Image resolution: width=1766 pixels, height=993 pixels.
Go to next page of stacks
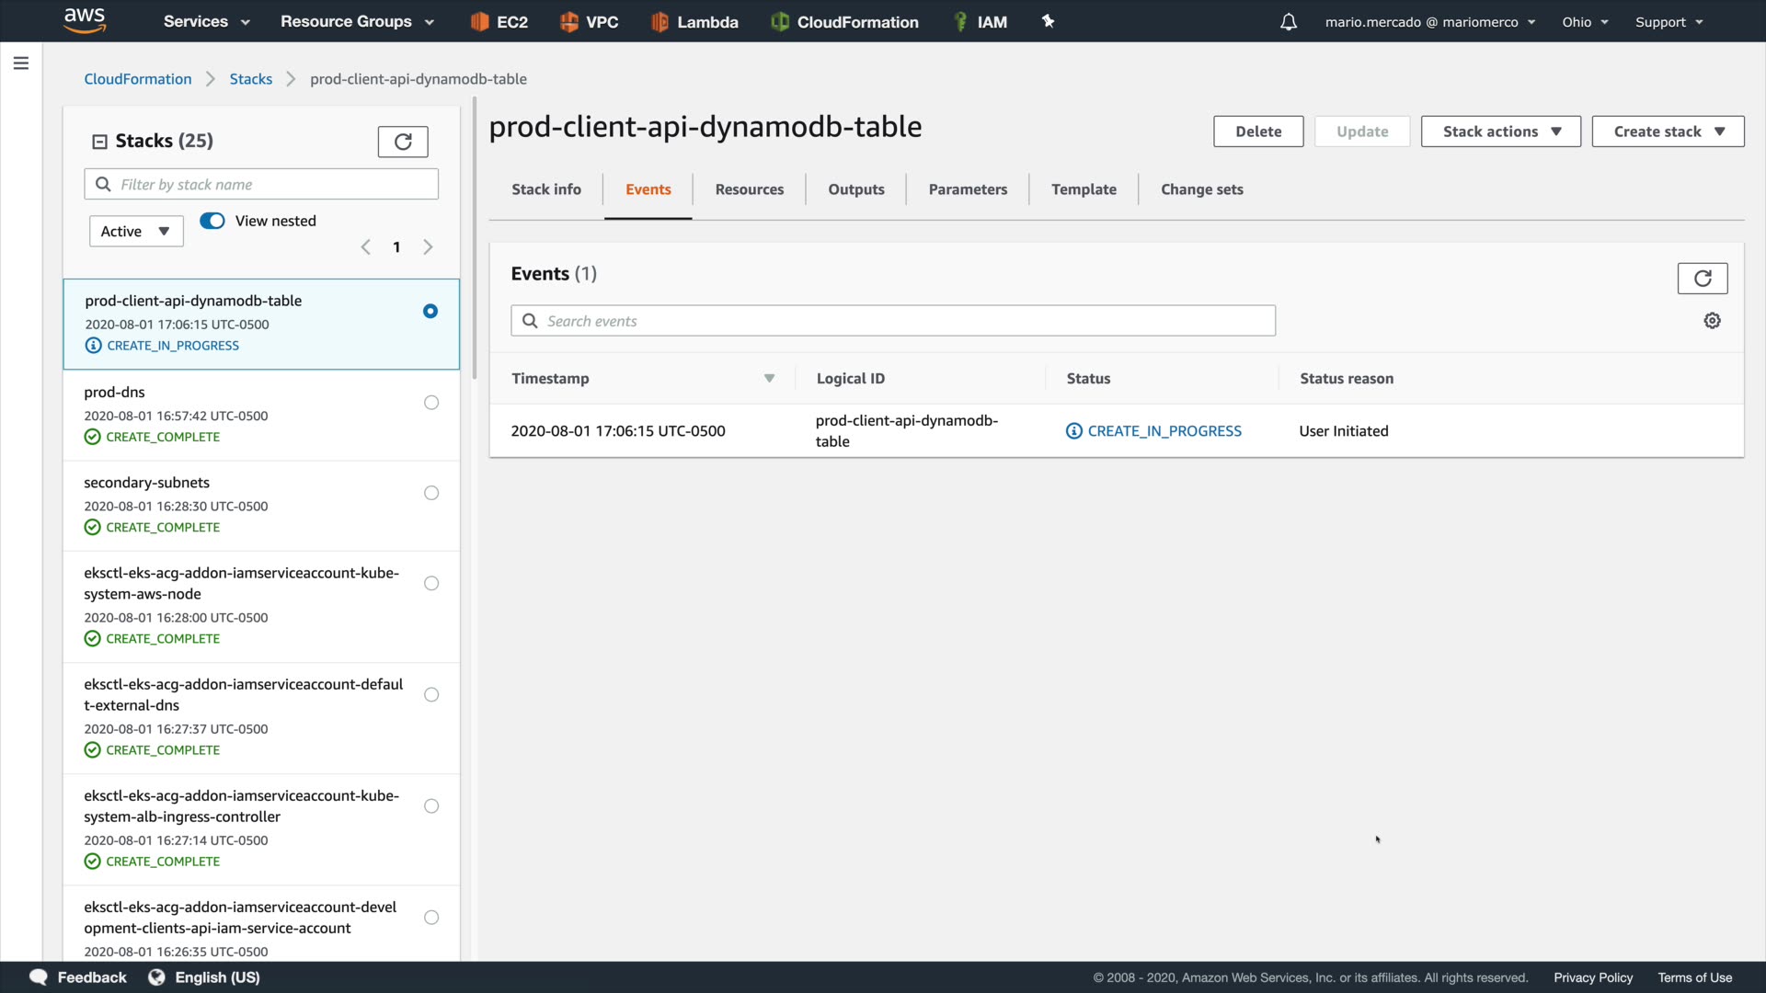coord(428,247)
